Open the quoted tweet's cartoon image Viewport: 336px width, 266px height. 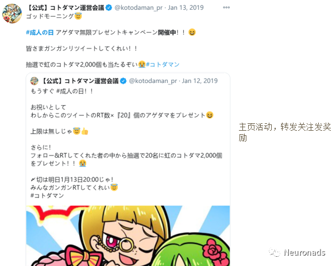click(128, 235)
